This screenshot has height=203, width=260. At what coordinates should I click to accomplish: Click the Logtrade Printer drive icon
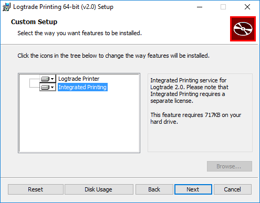[x=45, y=79]
